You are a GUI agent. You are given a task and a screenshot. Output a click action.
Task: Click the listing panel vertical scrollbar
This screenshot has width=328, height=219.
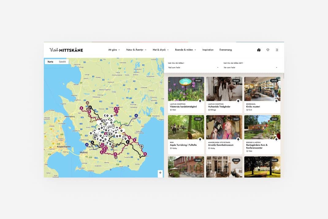pyautogui.click(x=284, y=76)
